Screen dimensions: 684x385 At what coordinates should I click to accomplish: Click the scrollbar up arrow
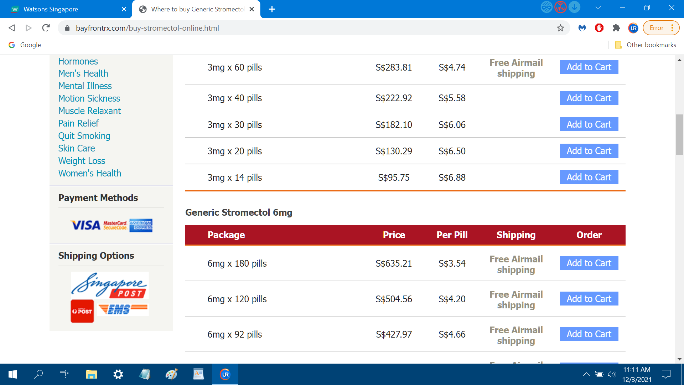click(x=679, y=60)
